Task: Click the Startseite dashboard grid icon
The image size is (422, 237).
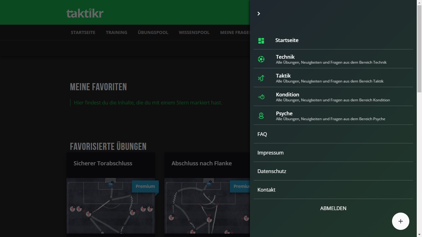Action: pos(261,40)
